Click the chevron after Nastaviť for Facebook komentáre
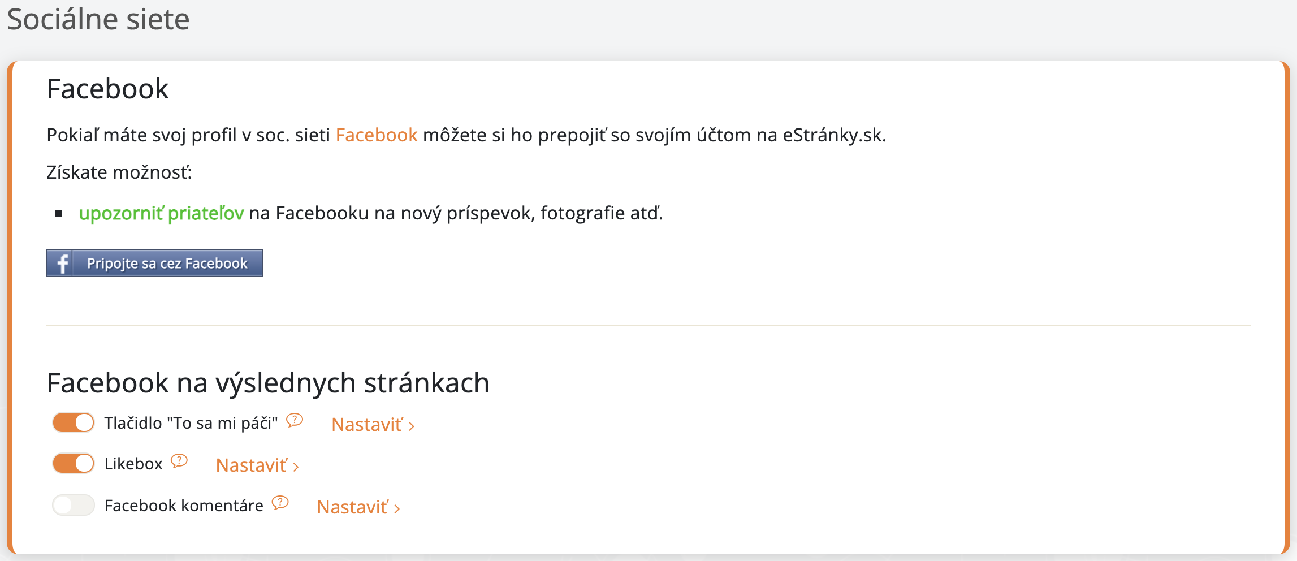The image size is (1297, 561). pyautogui.click(x=397, y=508)
